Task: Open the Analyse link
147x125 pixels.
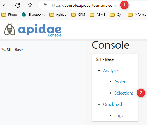Action: tap(110, 71)
